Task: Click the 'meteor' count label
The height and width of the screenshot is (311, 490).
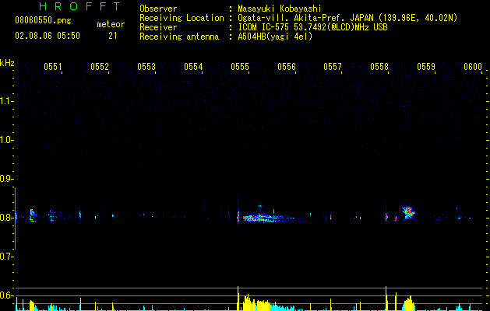Action: point(111,24)
